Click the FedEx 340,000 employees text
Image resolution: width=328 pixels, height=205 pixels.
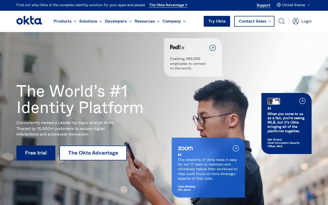pos(188,64)
